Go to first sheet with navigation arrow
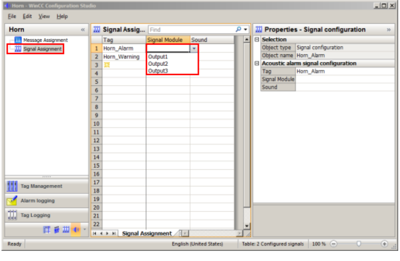This screenshot has height=261, width=400. pyautogui.click(x=95, y=233)
